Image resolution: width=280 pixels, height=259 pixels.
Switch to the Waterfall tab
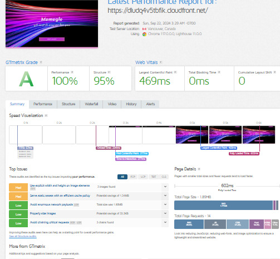[x=91, y=104]
